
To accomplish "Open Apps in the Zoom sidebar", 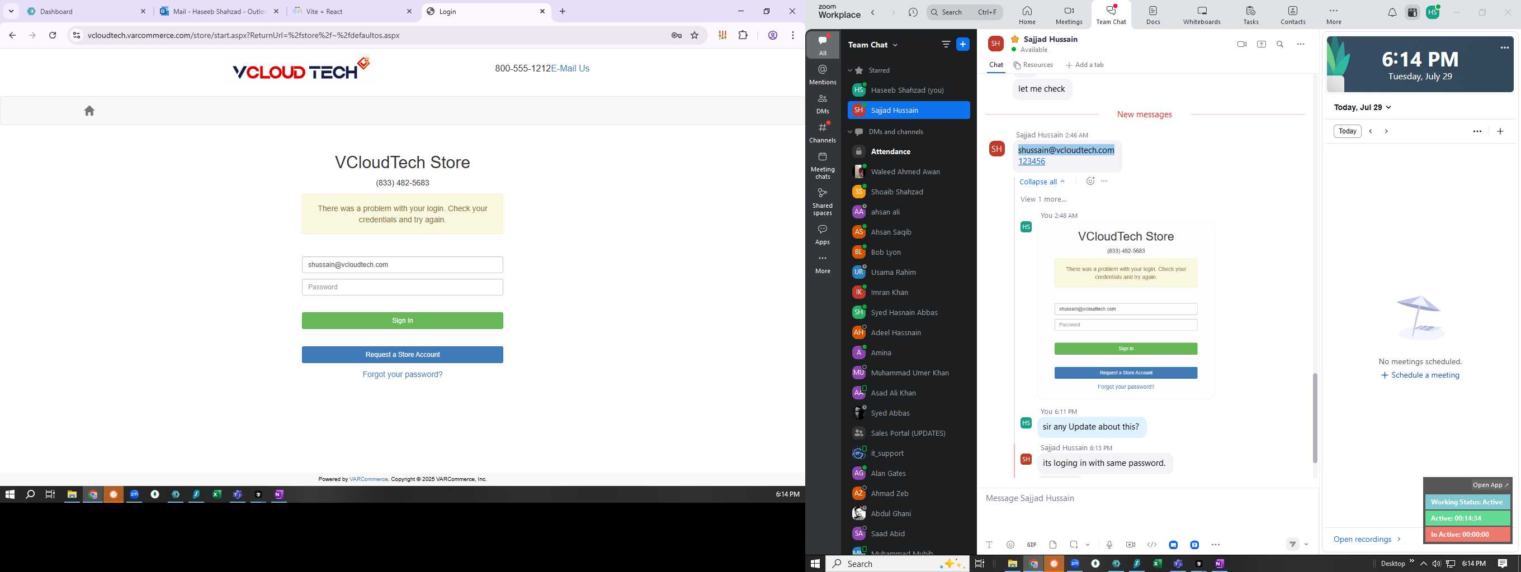I will pyautogui.click(x=823, y=234).
